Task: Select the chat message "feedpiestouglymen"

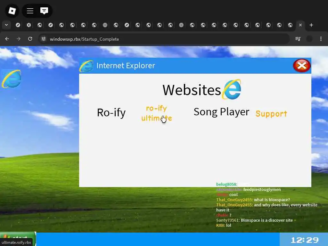Action: [x=262, y=189]
